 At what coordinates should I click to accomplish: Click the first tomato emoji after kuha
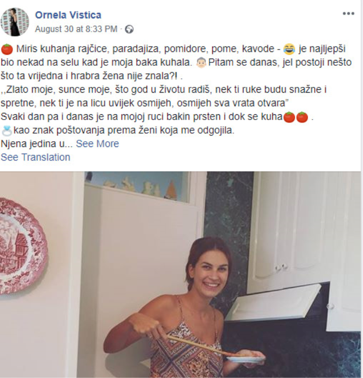coord(289,117)
